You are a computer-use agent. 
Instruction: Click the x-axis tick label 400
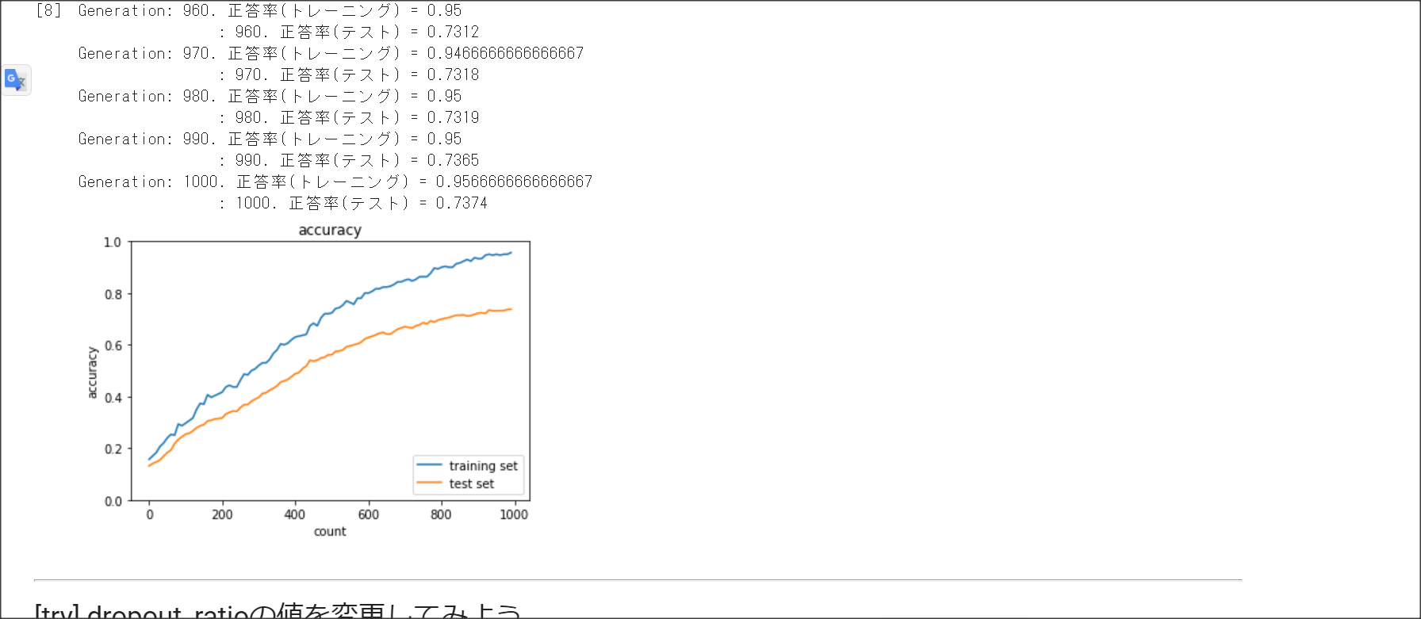coord(295,514)
